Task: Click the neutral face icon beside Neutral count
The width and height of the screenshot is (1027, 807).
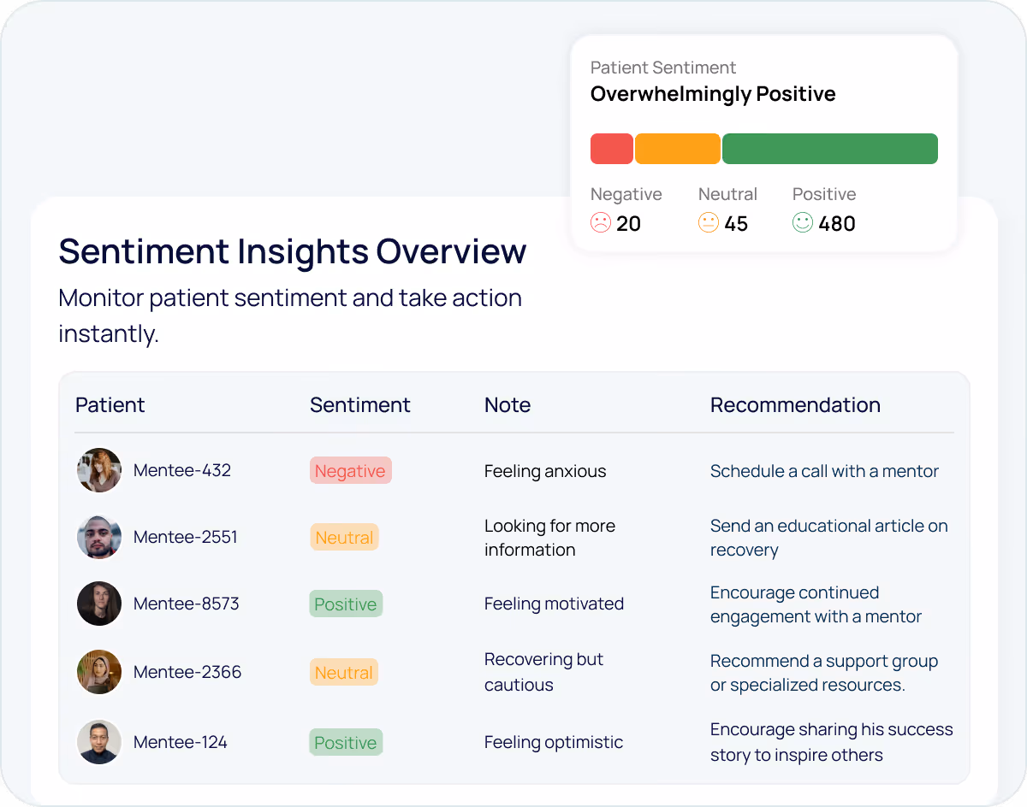Action: 709,223
